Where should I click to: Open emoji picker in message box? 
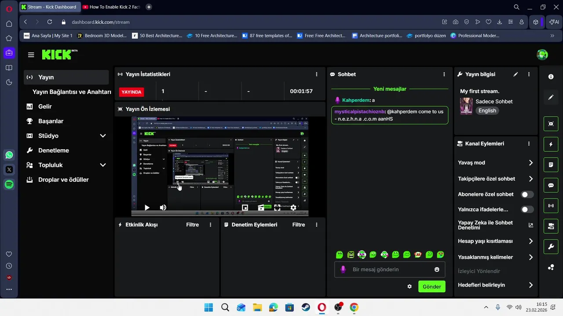pos(437,269)
